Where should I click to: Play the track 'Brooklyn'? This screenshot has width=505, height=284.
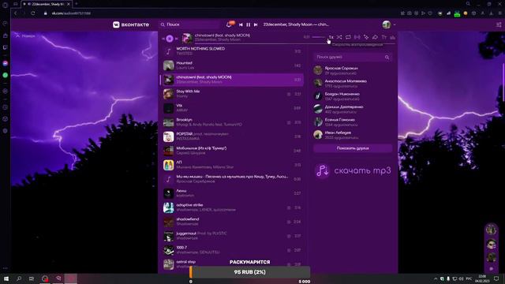231,122
